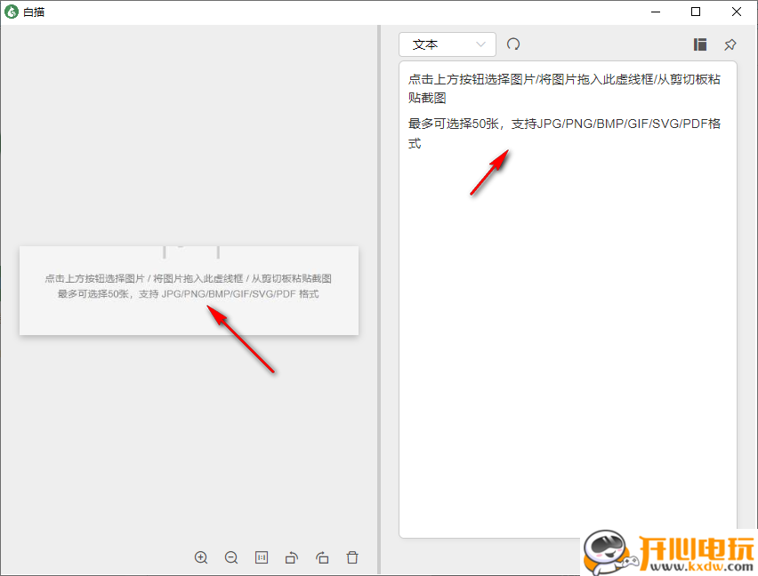This screenshot has height=576, width=758.
Task: Close the 白描 application window
Action: pyautogui.click(x=736, y=12)
